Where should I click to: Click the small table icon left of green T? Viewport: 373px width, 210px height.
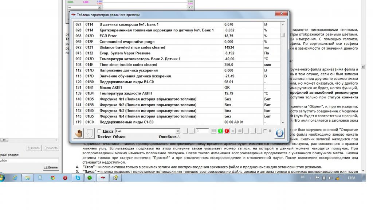213,131
